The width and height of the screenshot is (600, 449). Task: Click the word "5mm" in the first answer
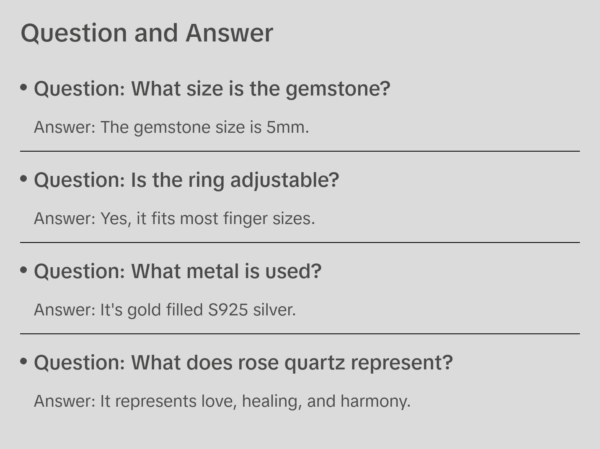[x=287, y=127]
